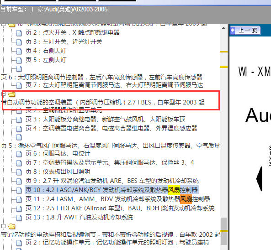
Task: Open 页 9：2.7 升 双涡轮汽油发动机 entry
Action: tap(112, 181)
